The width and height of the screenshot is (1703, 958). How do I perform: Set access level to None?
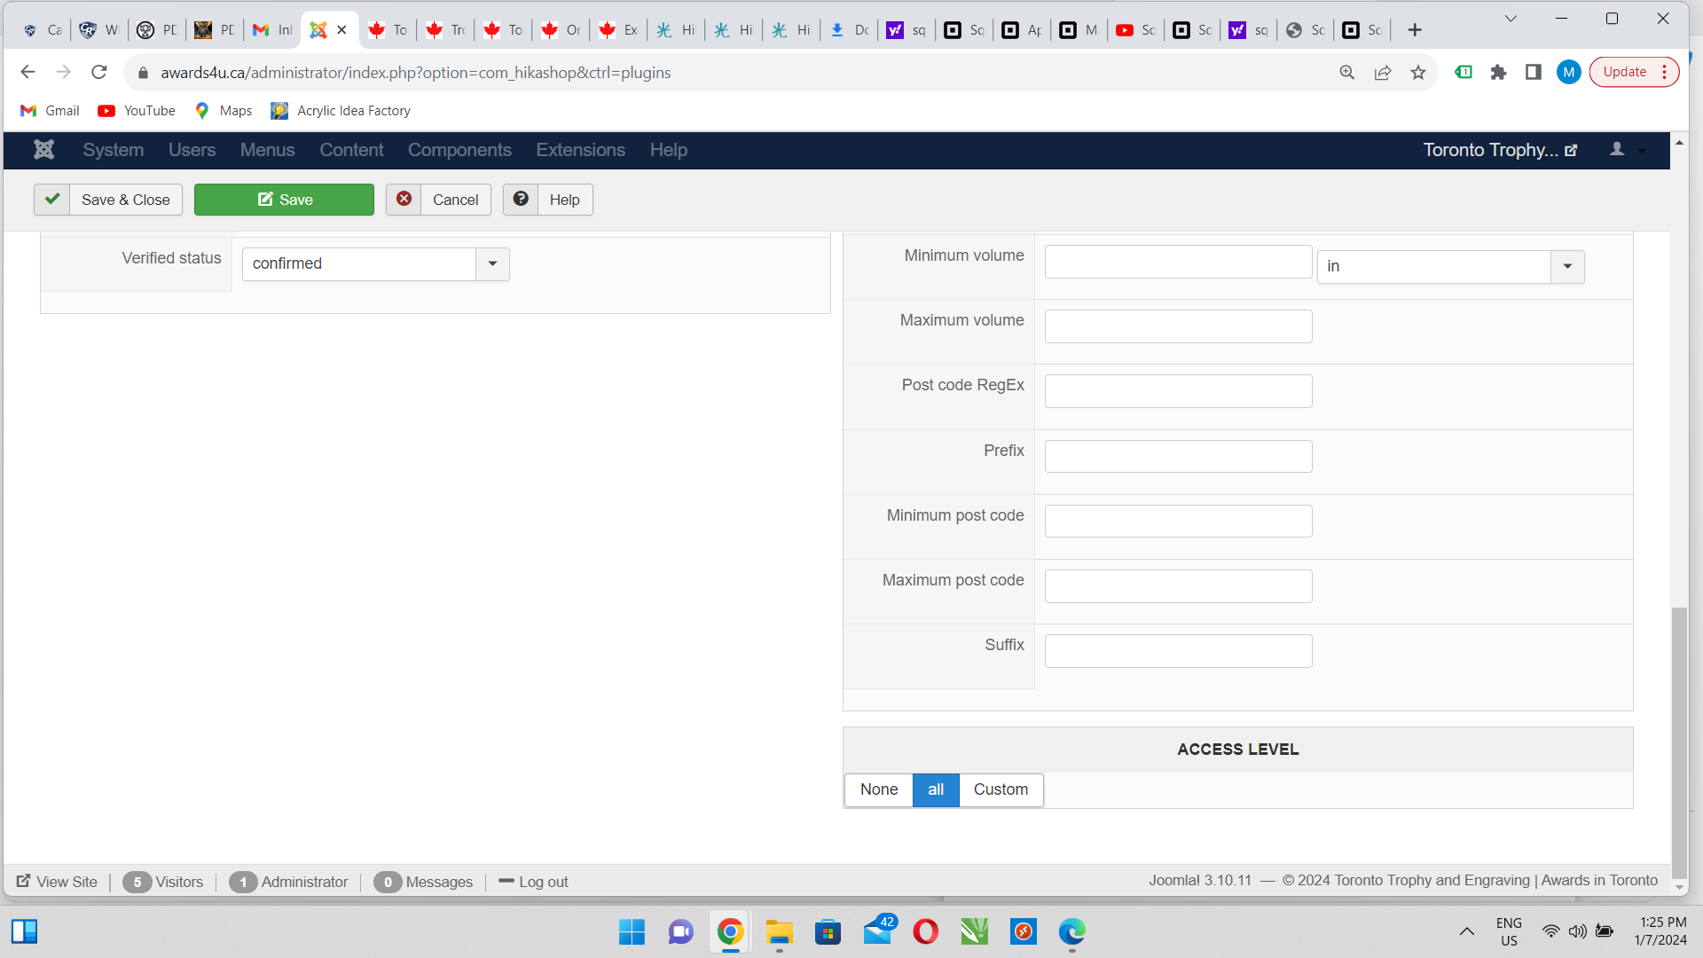pyautogui.click(x=878, y=789)
